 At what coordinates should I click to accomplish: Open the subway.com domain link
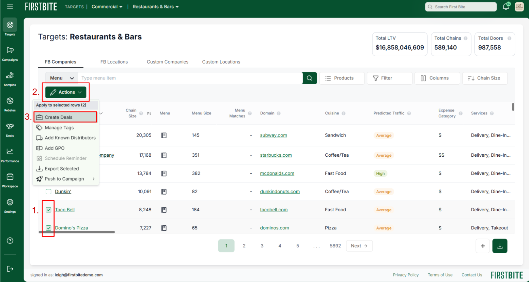coord(274,135)
